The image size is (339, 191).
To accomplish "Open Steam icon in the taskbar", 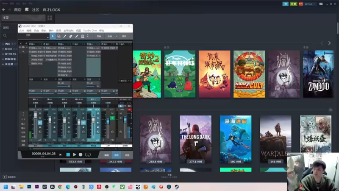I will [x=177, y=187].
